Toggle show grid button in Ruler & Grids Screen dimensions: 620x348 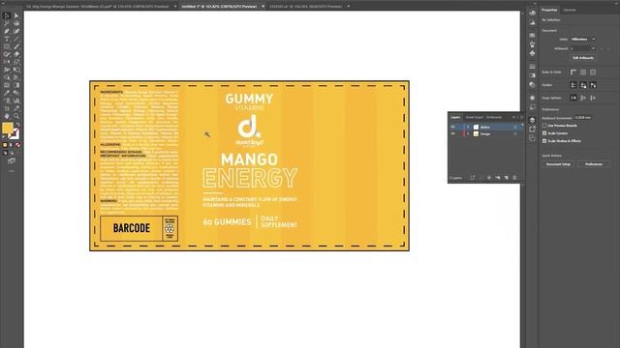(583, 72)
